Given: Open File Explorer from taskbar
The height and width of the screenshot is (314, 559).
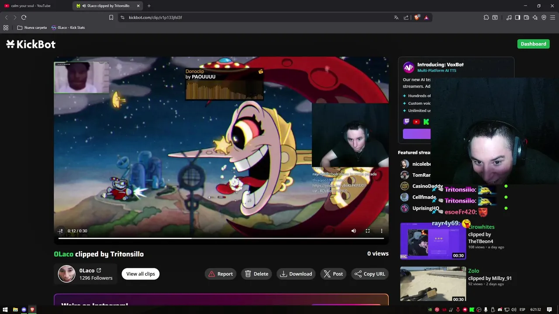Looking at the screenshot, I should [x=15, y=310].
